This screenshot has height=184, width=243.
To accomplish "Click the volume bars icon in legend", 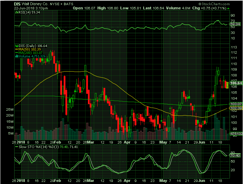I will [17, 56].
